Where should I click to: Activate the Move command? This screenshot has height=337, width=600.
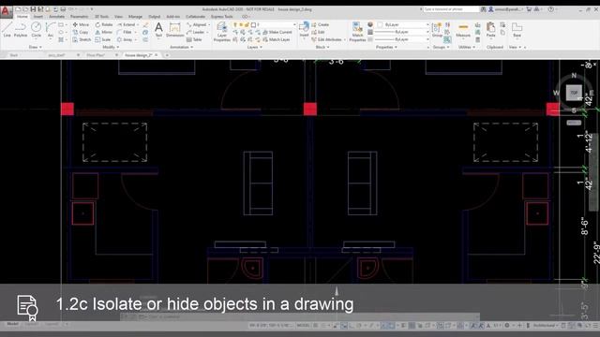pyautogui.click(x=81, y=24)
